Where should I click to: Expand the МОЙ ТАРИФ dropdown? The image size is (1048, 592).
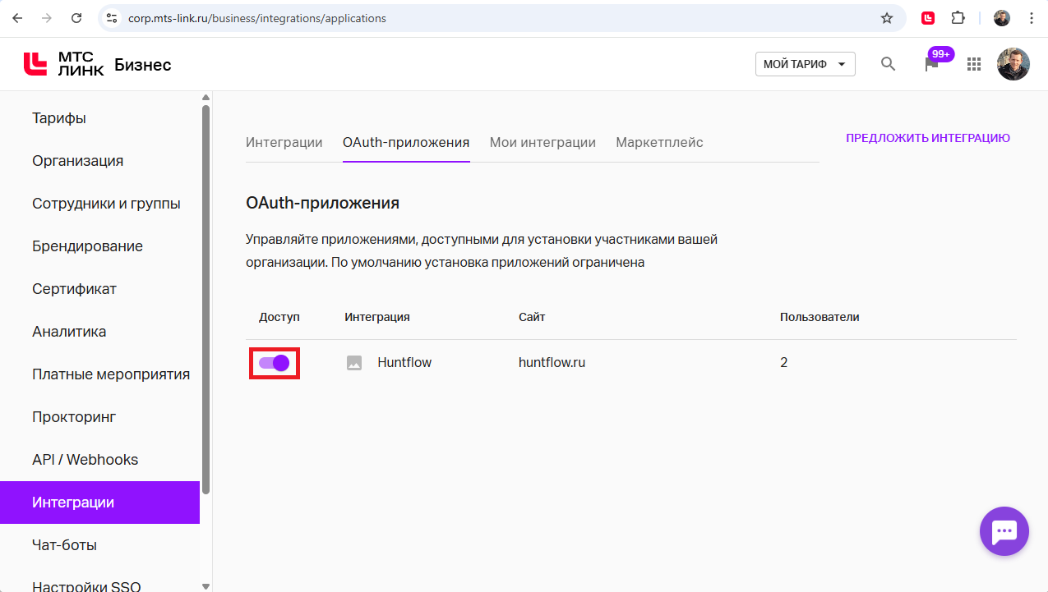click(x=806, y=64)
